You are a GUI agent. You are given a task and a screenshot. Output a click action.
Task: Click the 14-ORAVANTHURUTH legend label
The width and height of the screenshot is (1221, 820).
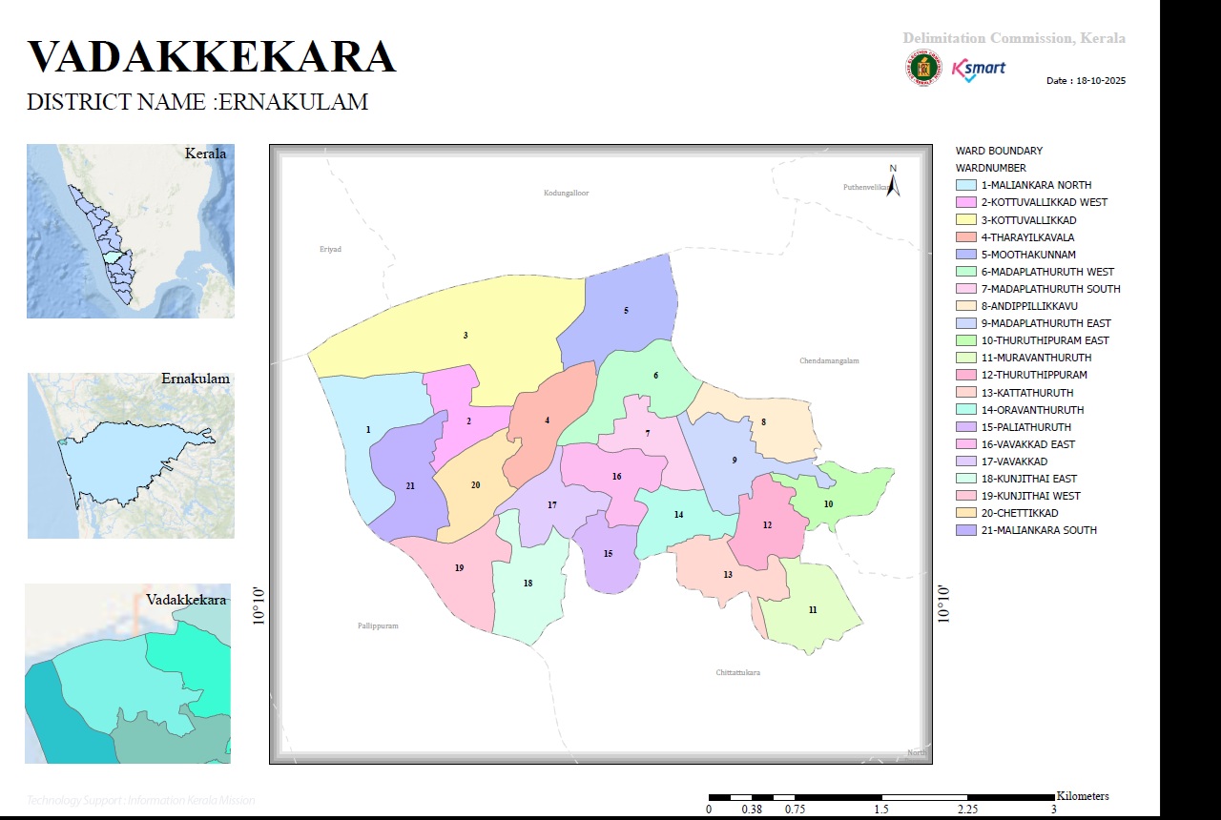[1032, 410]
